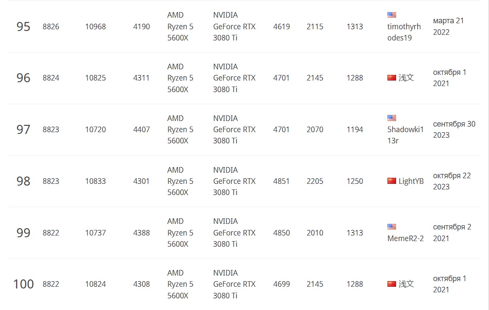Click the China flag beside LightYB
489x310 pixels.
(391, 181)
